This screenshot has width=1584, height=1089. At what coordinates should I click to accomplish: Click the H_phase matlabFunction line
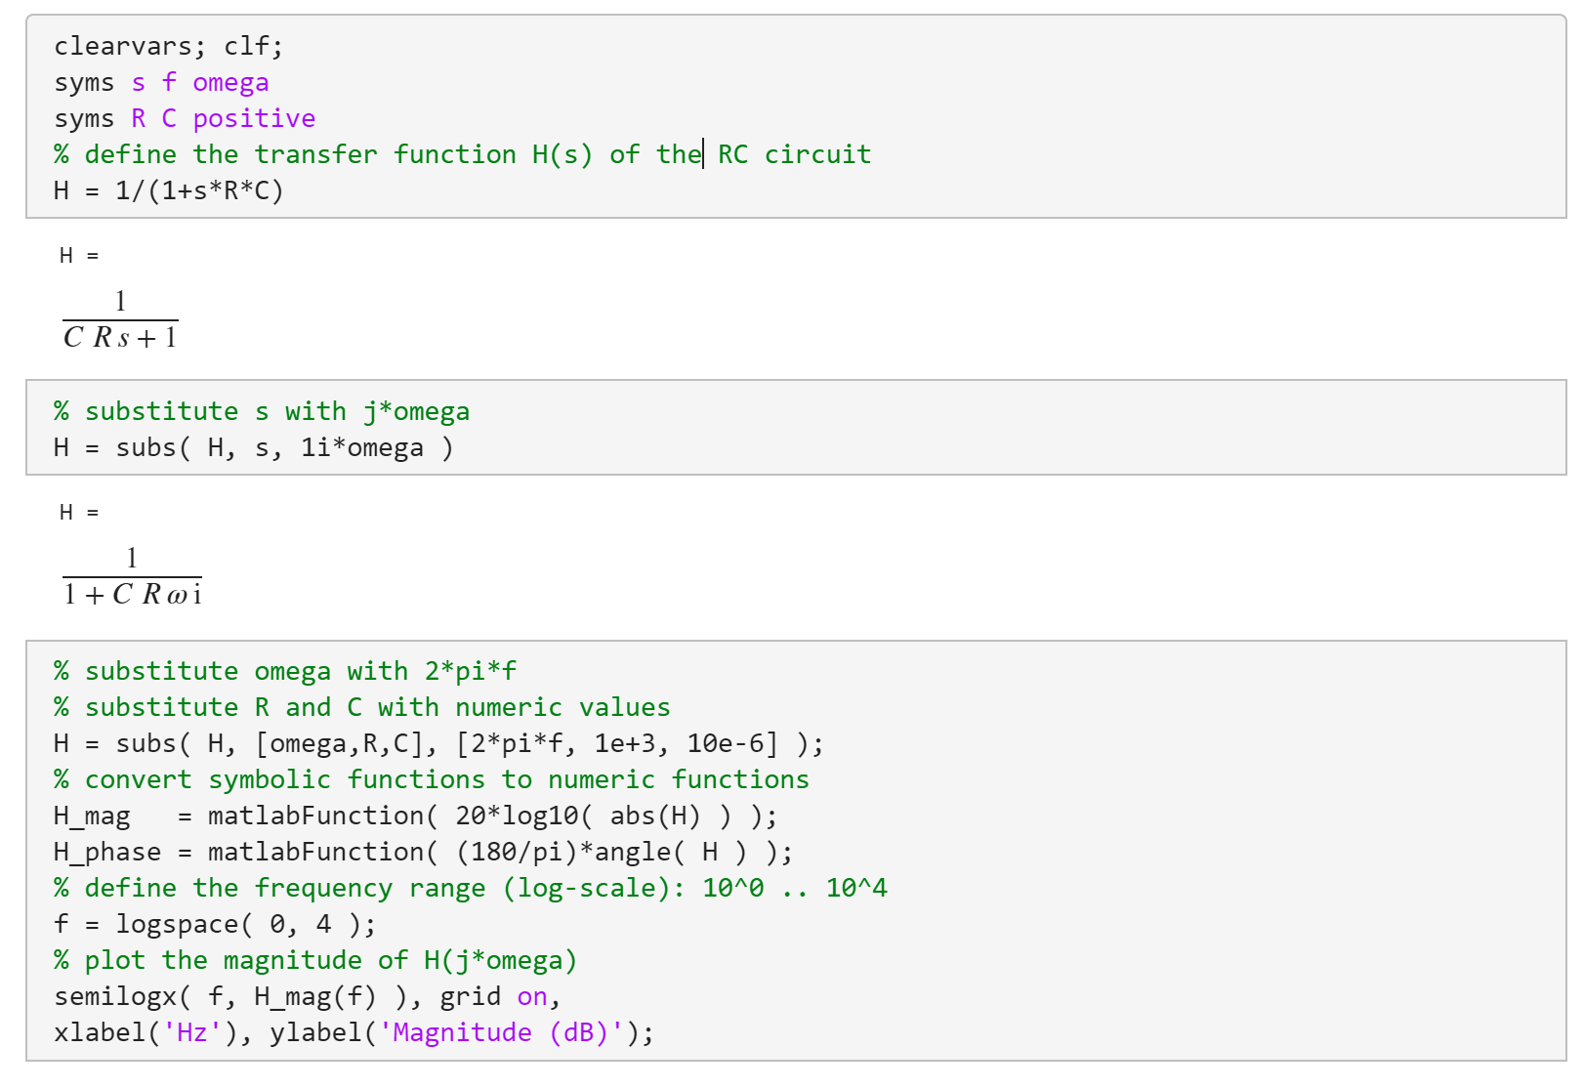click(x=423, y=853)
